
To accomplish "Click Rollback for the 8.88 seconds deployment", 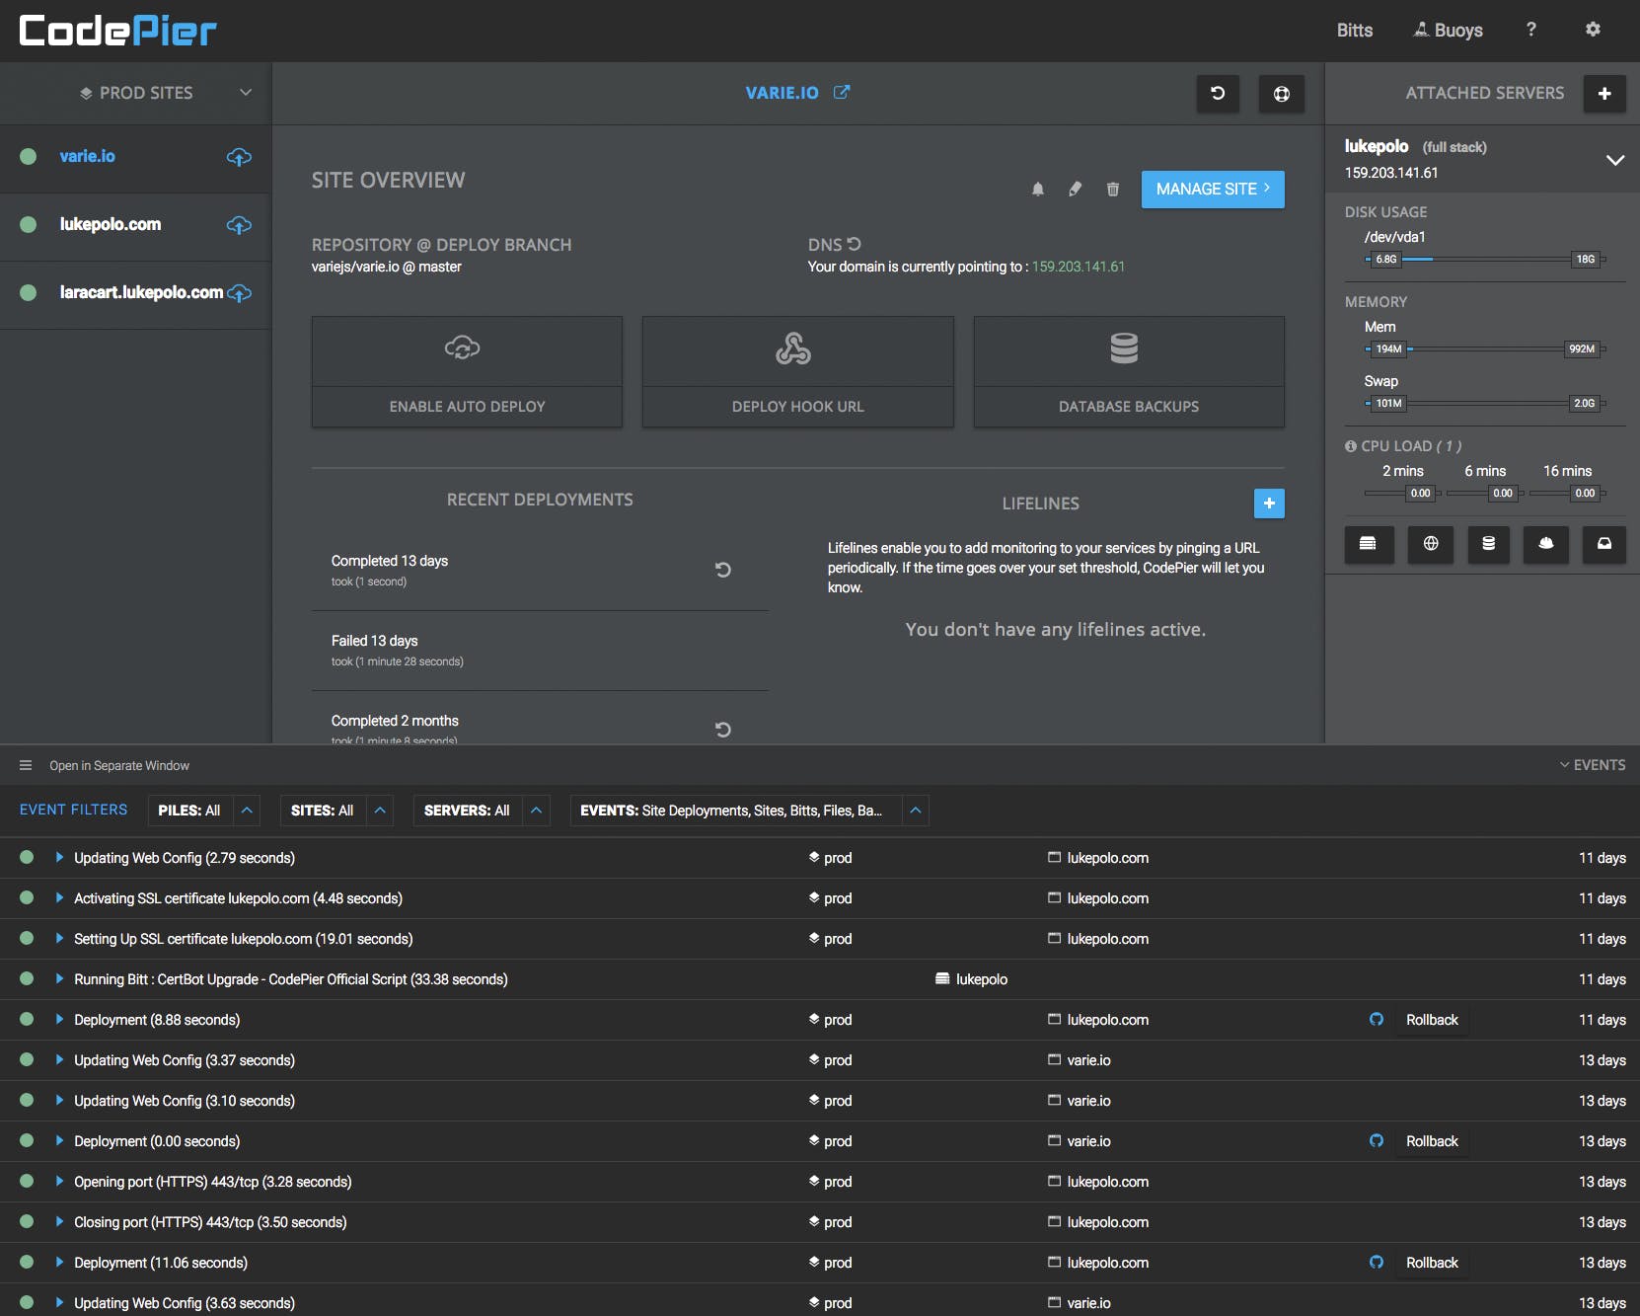I will pos(1431,1020).
